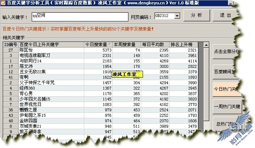
Task: Click the today search value 1083
Action: pyautogui.click(x=107, y=104)
